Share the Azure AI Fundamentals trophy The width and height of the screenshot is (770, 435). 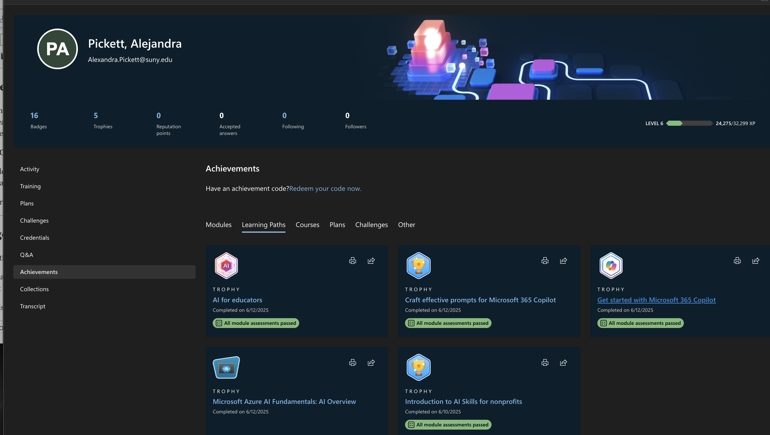tap(371, 363)
